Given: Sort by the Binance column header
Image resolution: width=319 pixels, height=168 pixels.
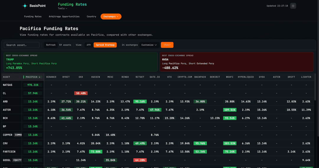Looking at the screenshot, I should pyautogui.click(x=51, y=77).
